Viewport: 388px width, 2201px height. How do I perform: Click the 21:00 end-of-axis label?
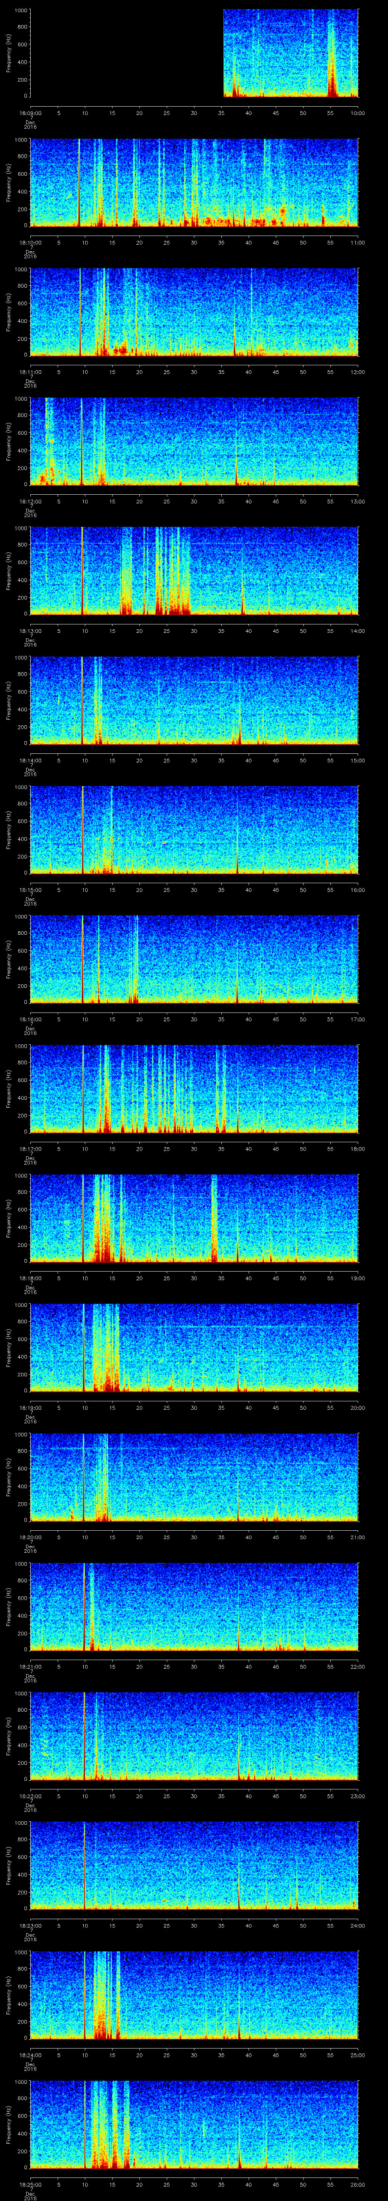coord(357,1537)
